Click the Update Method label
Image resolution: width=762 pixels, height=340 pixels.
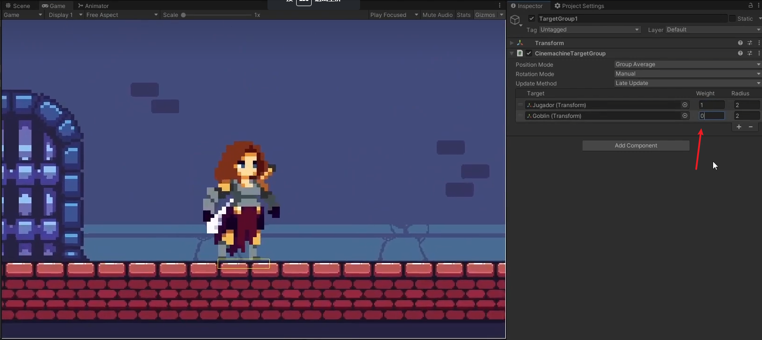click(536, 84)
